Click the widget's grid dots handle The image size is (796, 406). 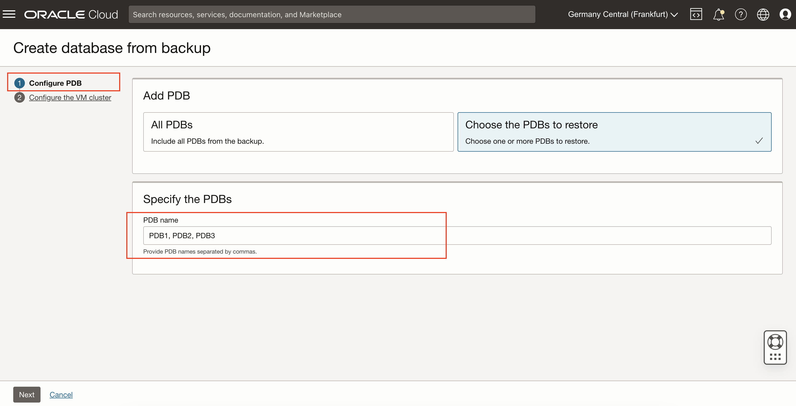(775, 357)
